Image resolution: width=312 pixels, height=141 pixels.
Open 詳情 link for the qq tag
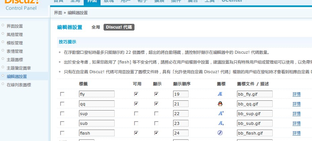click(297, 104)
